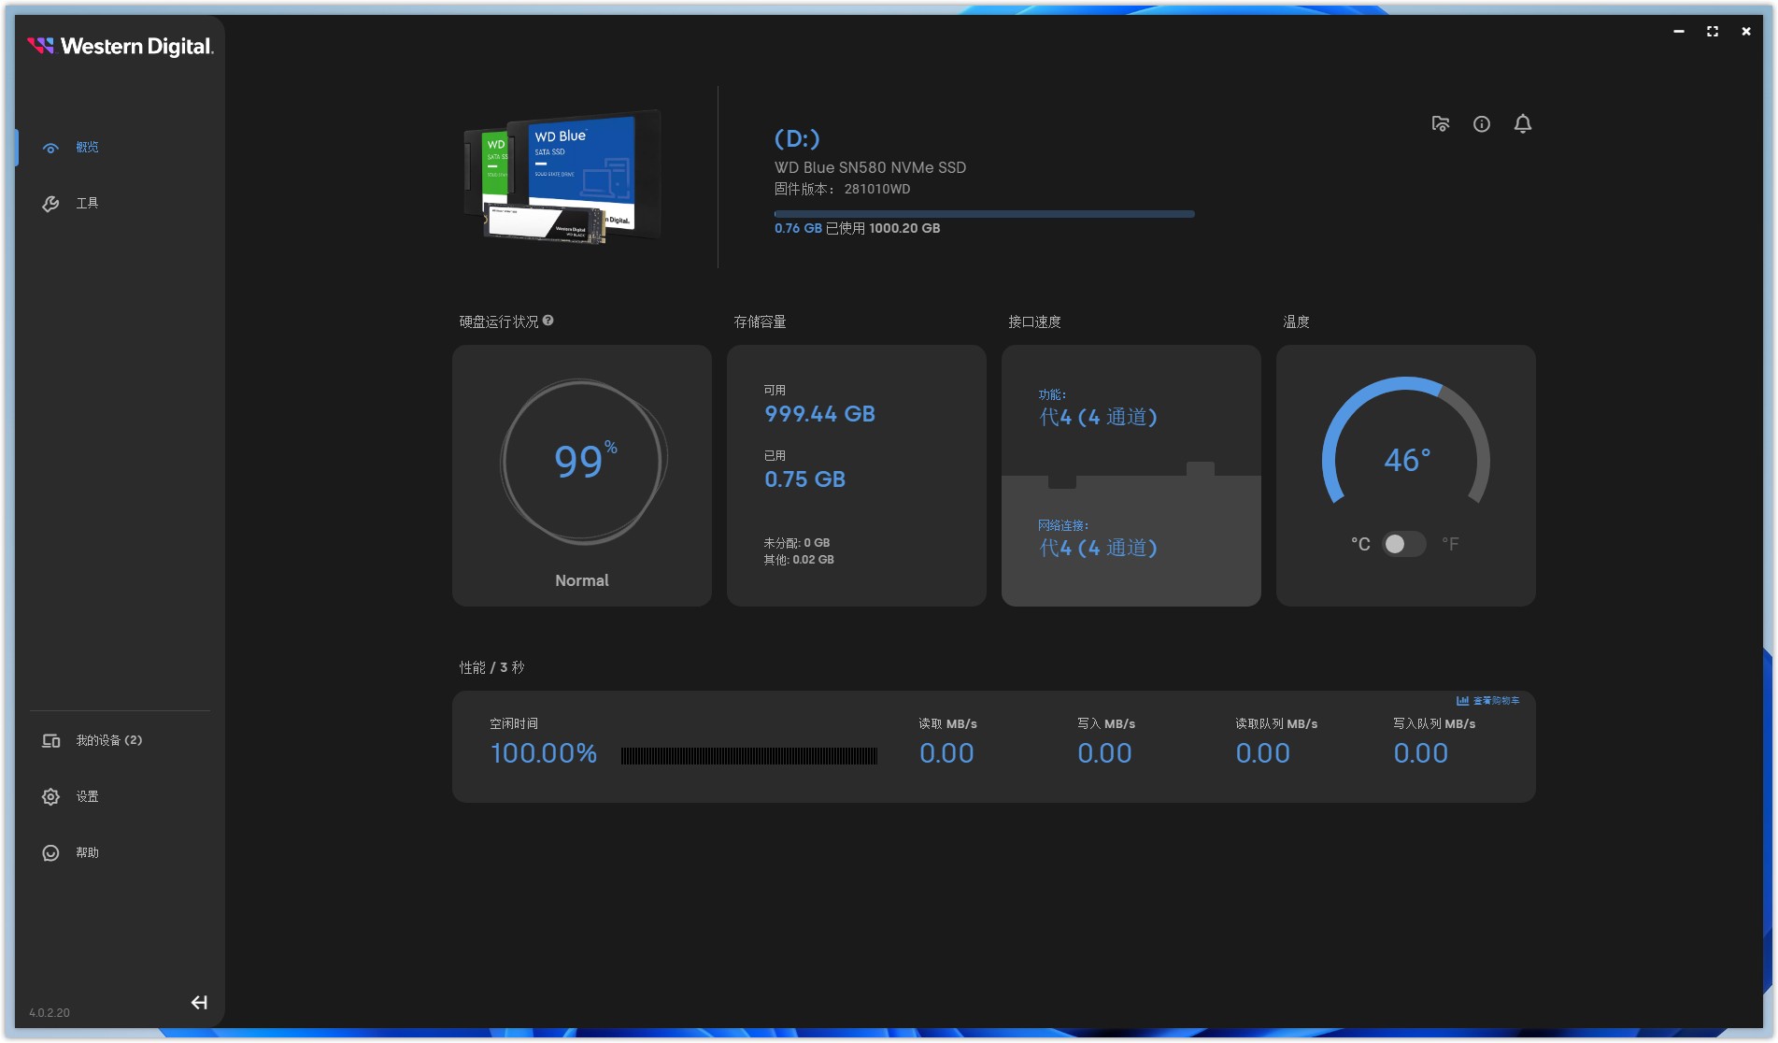Open the drive info circle icon

pyautogui.click(x=1481, y=124)
